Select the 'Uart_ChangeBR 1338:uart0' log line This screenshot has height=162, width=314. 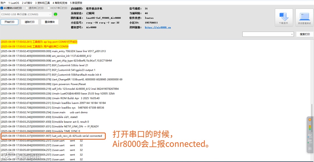coord(61,80)
